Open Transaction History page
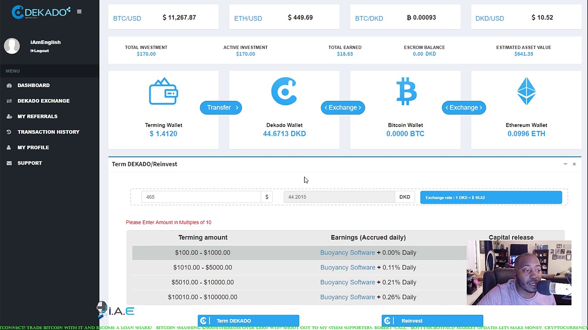This screenshot has height=330, width=588. (x=48, y=132)
